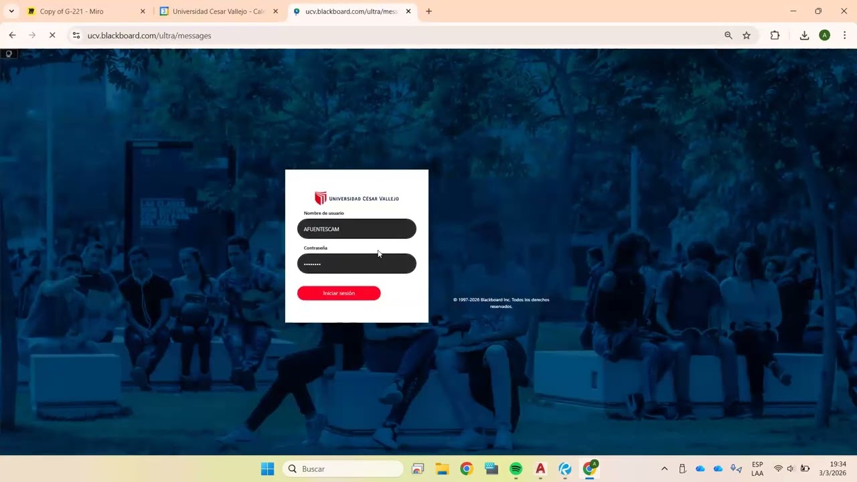Go back to the previous page
Viewport: 857px width, 482px height.
(12, 35)
